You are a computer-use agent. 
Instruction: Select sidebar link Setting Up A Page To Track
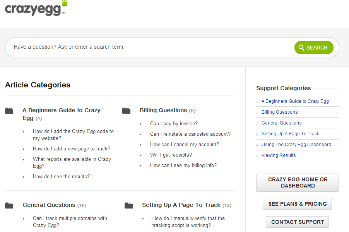[x=291, y=134]
